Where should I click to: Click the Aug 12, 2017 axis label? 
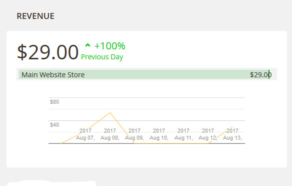click(x=208, y=134)
